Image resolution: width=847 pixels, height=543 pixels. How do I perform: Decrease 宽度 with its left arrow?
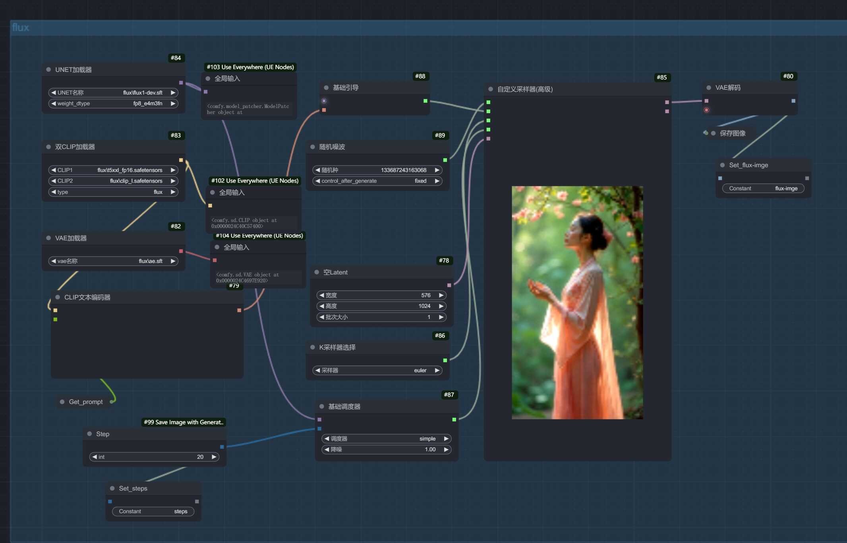[x=321, y=295]
